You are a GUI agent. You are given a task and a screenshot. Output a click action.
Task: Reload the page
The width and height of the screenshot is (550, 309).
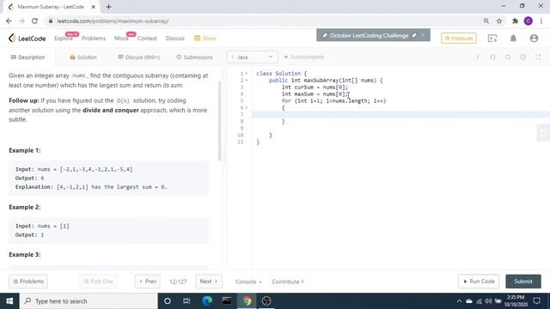click(x=34, y=21)
